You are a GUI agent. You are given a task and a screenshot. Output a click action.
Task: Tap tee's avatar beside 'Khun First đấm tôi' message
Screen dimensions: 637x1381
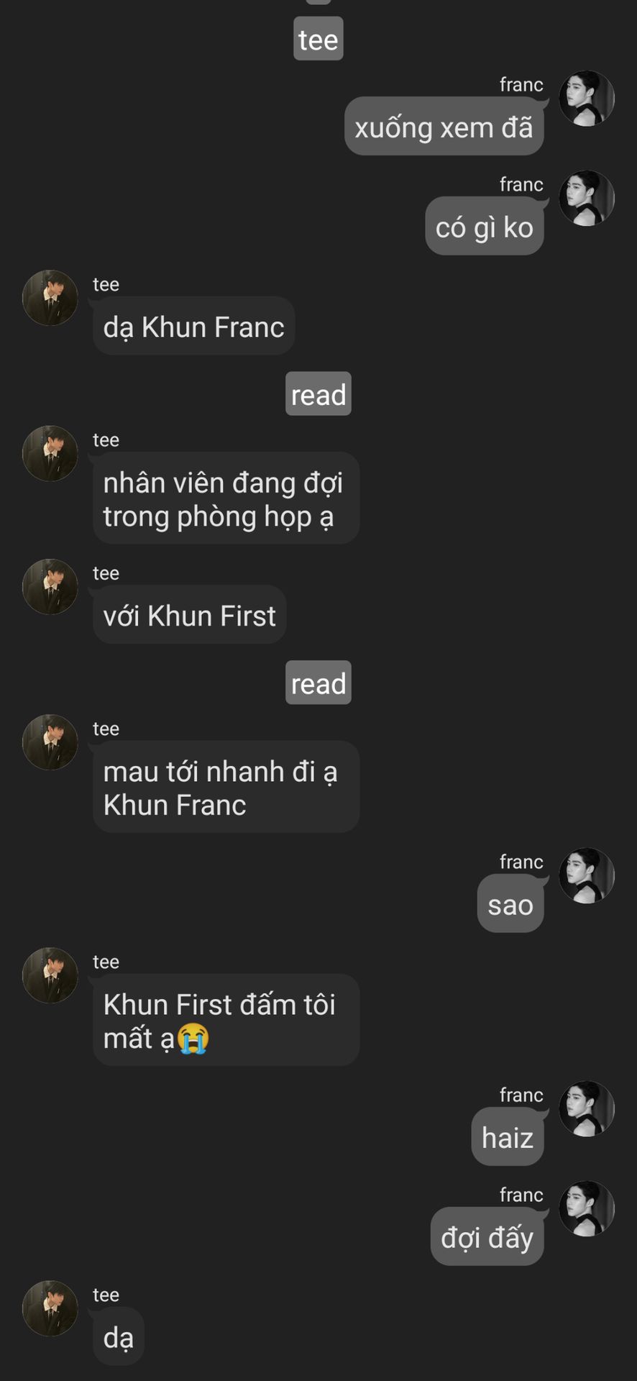[x=50, y=975]
